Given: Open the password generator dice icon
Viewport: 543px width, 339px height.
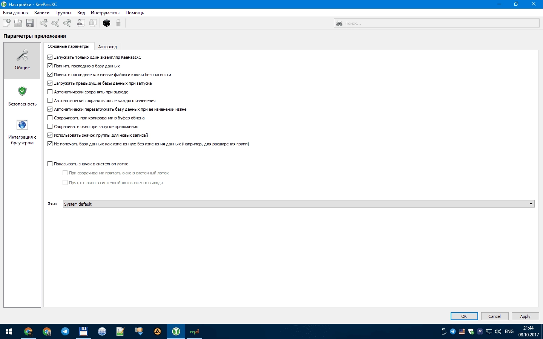Looking at the screenshot, I should pyautogui.click(x=107, y=23).
